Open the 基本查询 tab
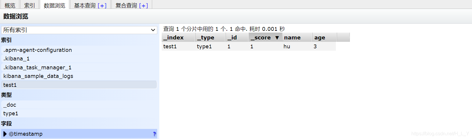472x139 pixels. (85, 6)
